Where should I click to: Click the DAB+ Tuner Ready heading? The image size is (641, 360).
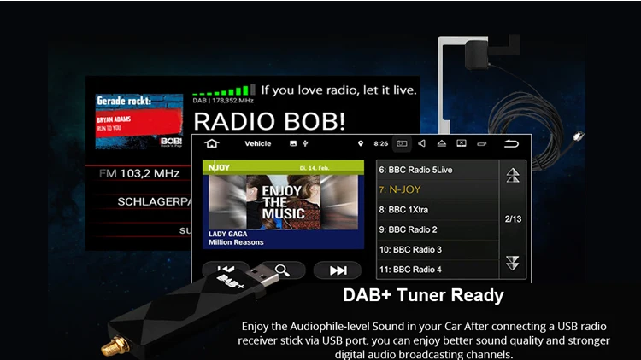click(423, 295)
